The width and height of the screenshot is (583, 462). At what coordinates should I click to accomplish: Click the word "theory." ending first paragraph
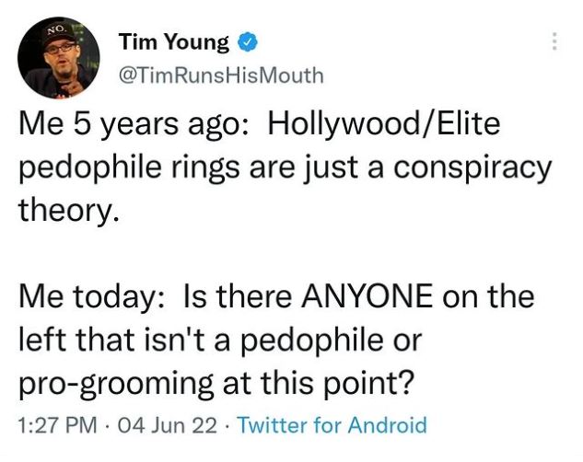click(70, 212)
